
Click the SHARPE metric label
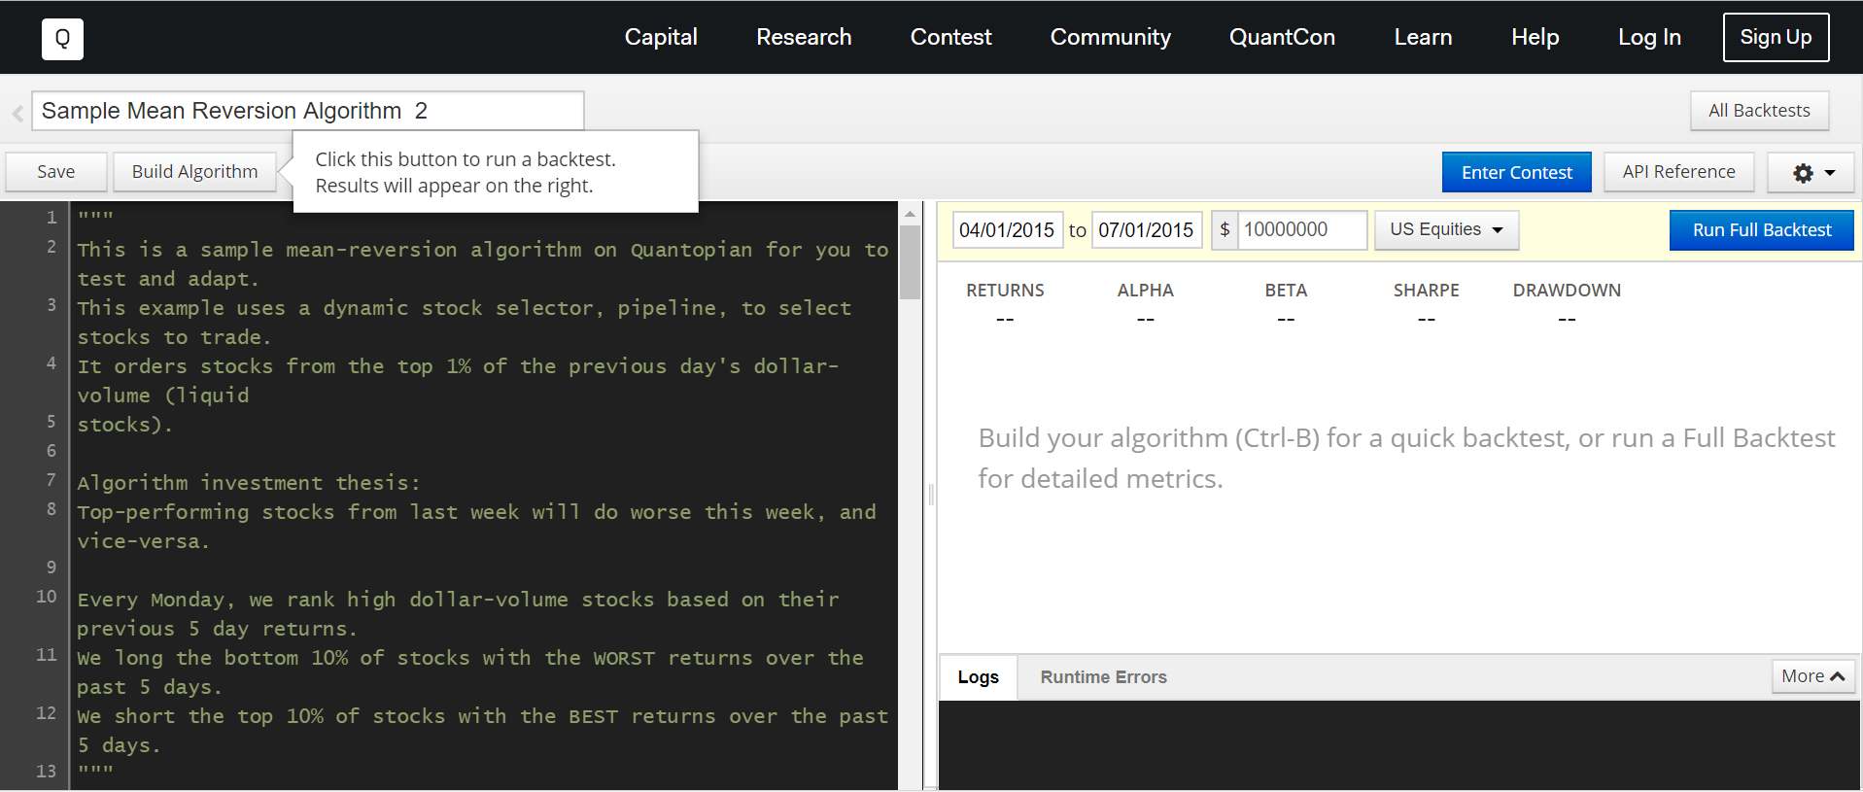coord(1426,291)
